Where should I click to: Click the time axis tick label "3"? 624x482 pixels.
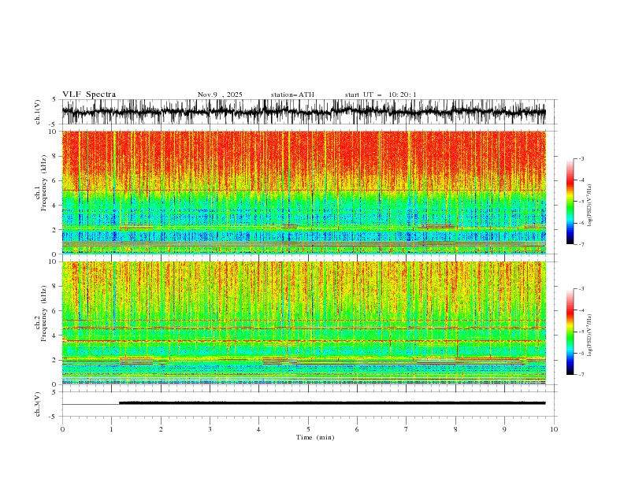[x=210, y=429]
